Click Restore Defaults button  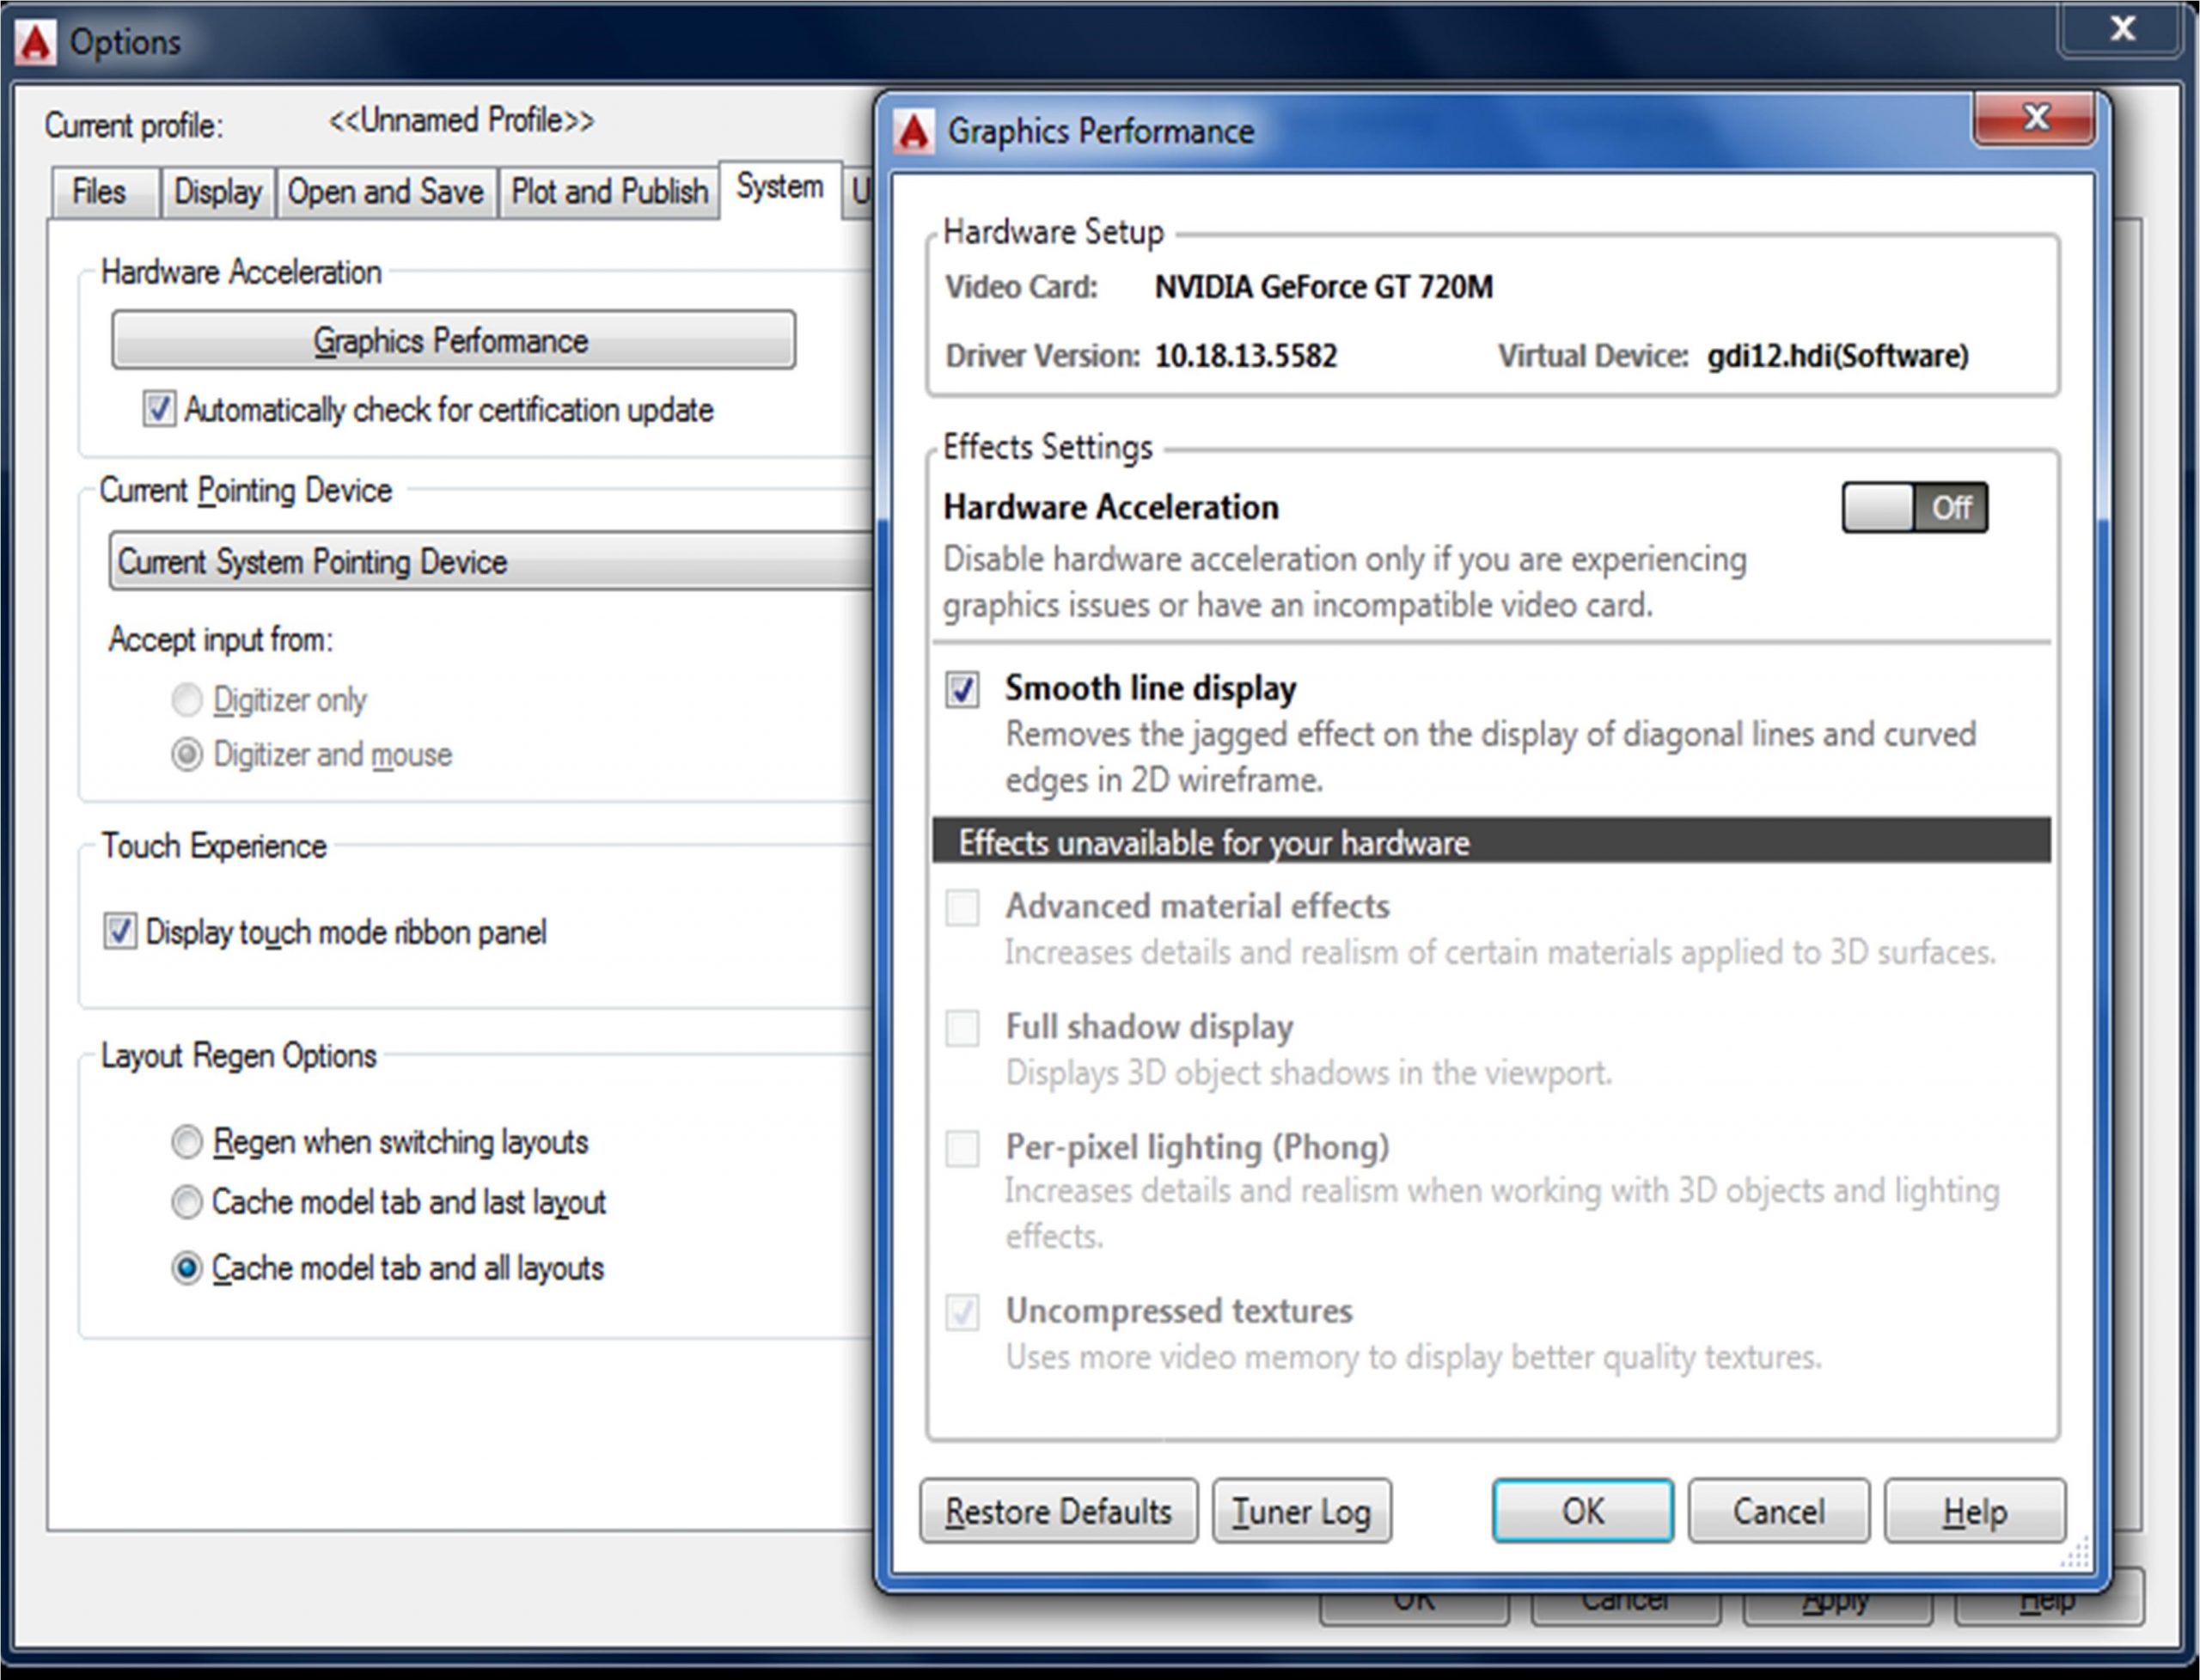(1058, 1511)
